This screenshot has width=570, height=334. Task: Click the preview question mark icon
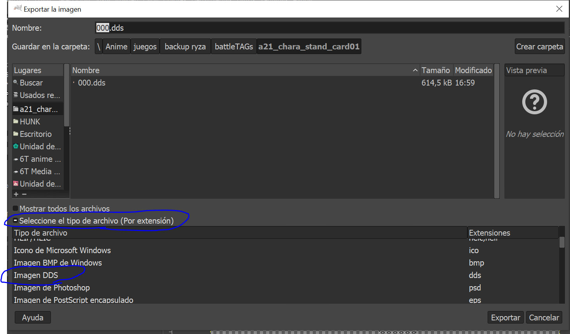coord(534,102)
